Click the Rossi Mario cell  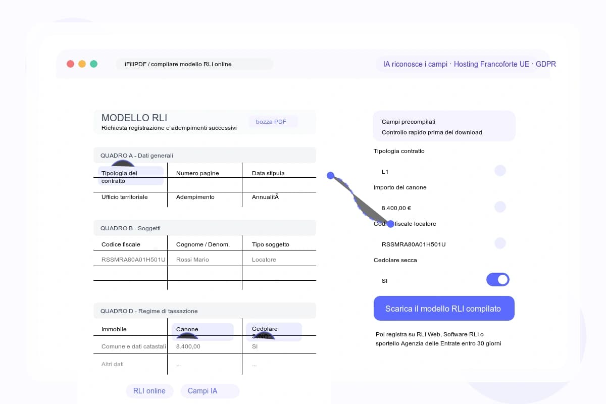pyautogui.click(x=192, y=260)
